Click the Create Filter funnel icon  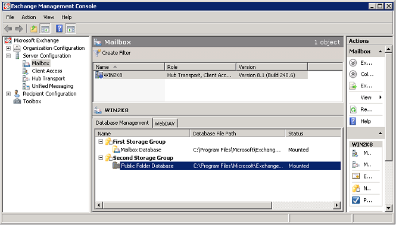click(97, 53)
